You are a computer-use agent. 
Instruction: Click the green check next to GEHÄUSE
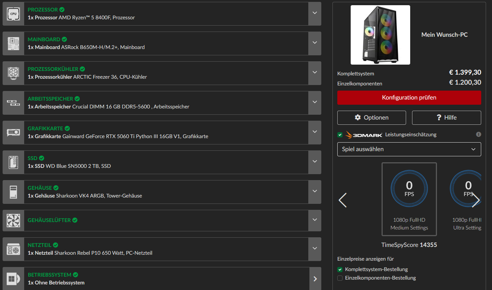pyautogui.click(x=56, y=188)
